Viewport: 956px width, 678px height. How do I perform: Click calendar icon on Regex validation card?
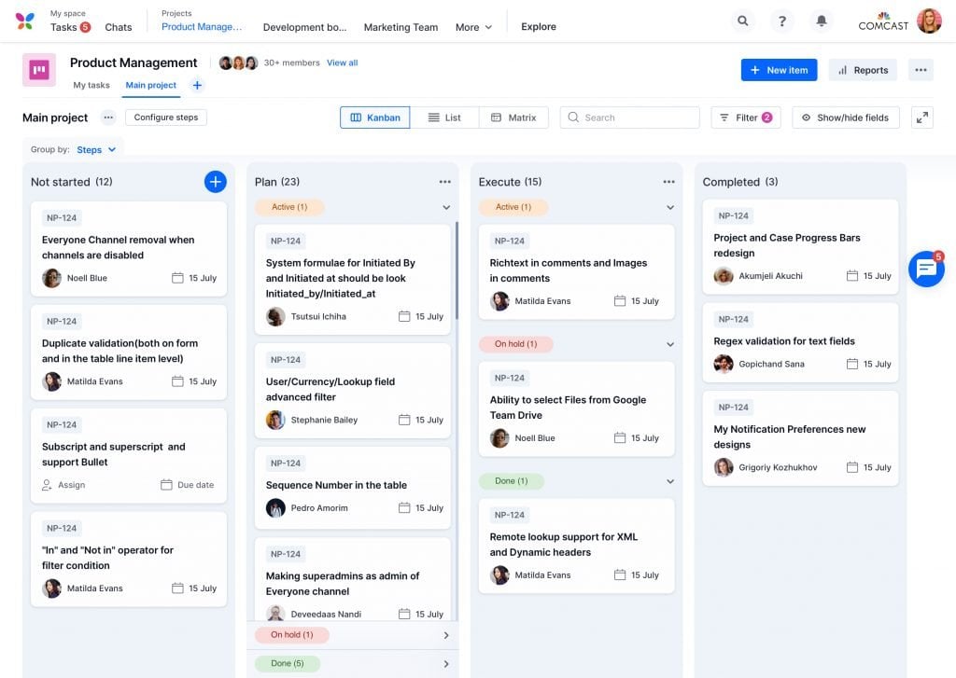coord(851,364)
